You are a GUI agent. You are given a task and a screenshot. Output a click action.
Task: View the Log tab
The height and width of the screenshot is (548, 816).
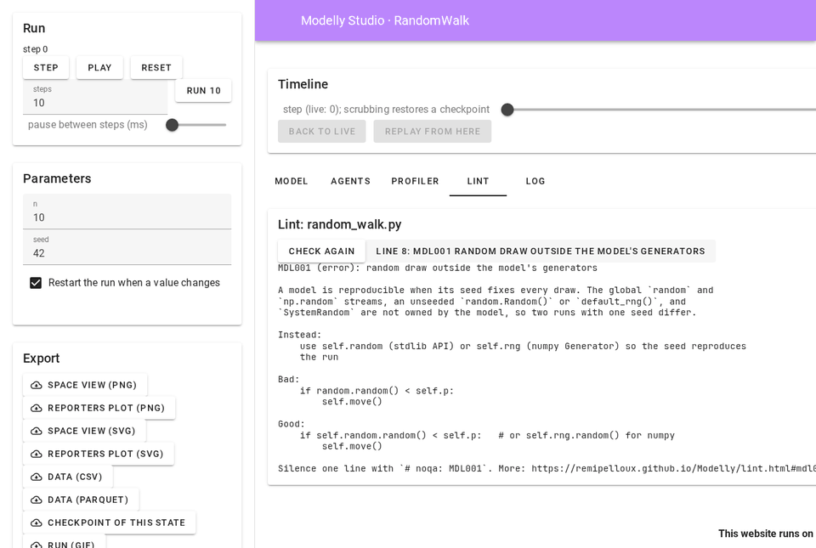click(535, 181)
